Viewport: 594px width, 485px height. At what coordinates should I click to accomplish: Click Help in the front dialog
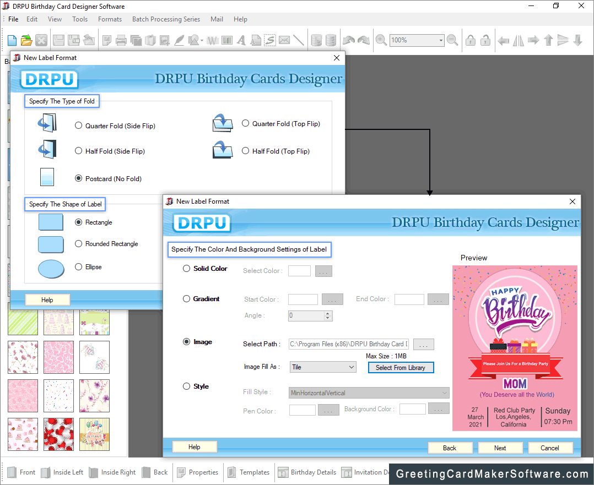195,447
